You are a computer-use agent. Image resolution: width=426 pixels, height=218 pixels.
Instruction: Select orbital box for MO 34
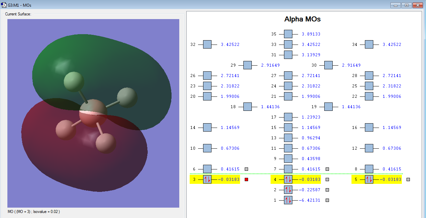(x=369, y=45)
